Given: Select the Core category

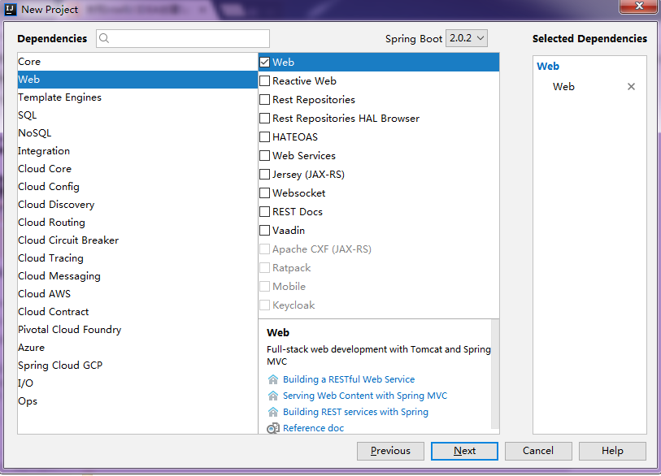Looking at the screenshot, I should 137,62.
